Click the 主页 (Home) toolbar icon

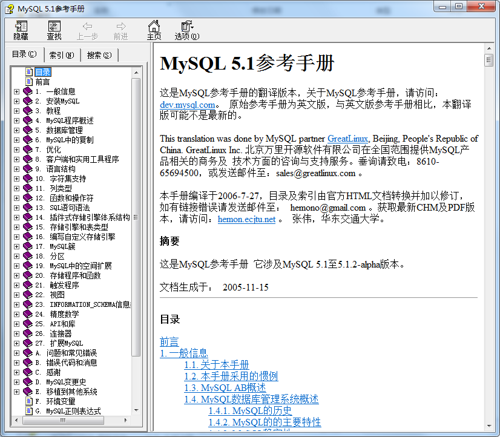(154, 30)
